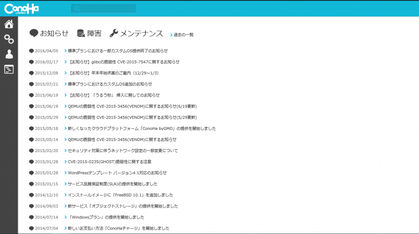Click the date 2014/12/10
Screen dimensions: 419x234
pos(47,195)
